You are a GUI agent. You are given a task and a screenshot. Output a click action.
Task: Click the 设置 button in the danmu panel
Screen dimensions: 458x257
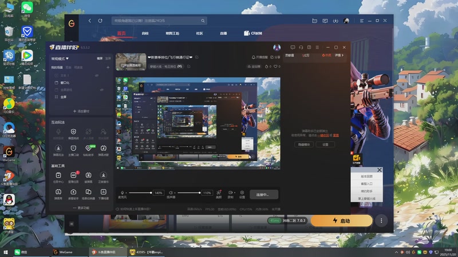click(x=325, y=144)
